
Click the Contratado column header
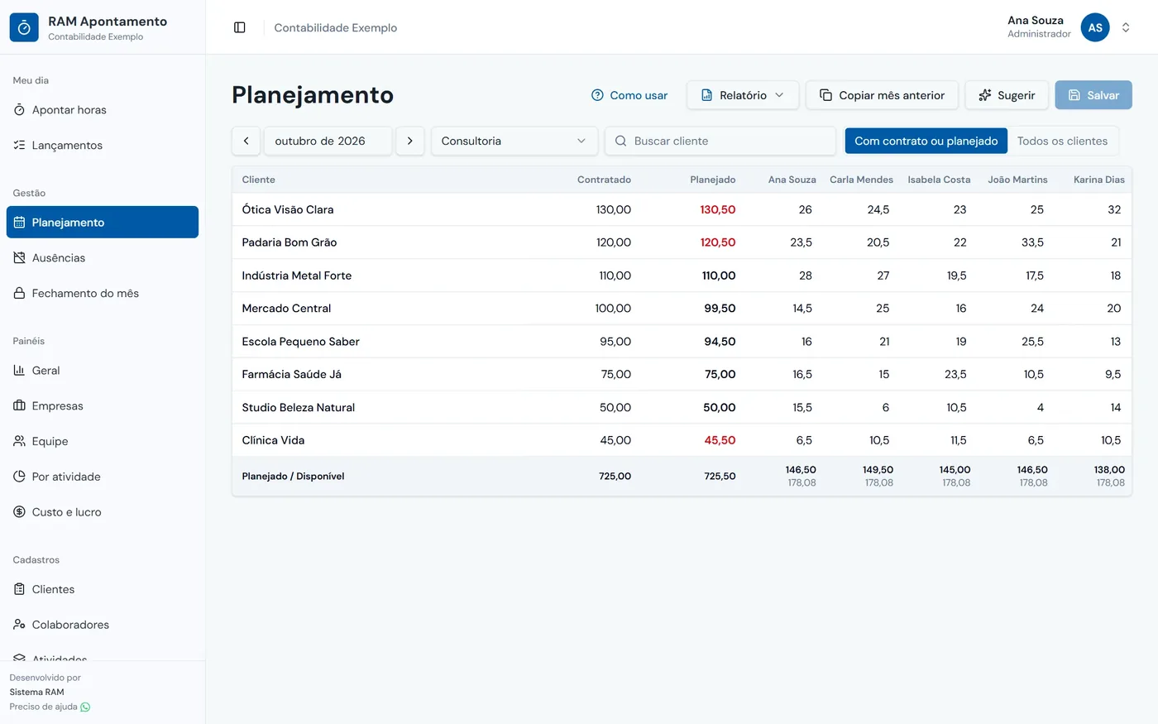(x=604, y=180)
